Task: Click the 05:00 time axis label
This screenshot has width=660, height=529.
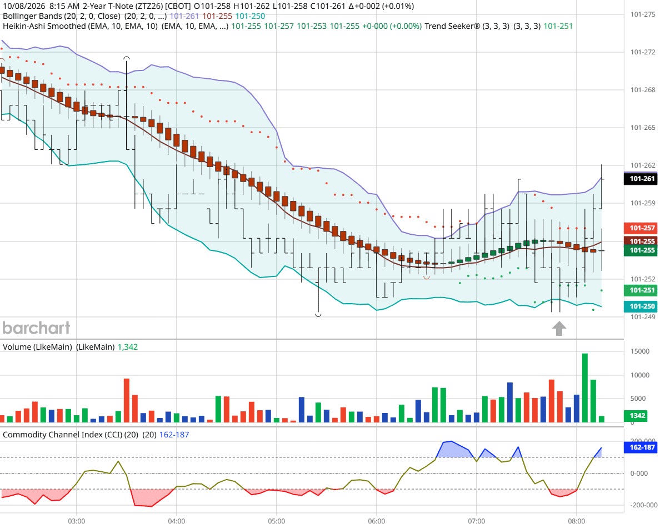Action: pos(276,521)
